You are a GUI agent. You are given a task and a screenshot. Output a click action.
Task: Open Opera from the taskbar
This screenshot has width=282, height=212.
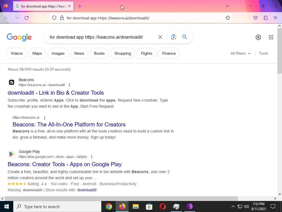click(162, 206)
